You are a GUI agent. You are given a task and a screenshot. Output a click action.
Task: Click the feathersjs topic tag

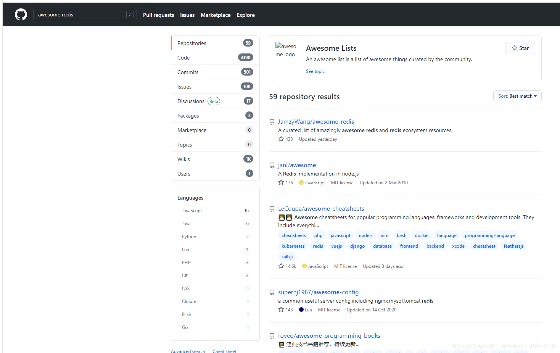(x=513, y=246)
